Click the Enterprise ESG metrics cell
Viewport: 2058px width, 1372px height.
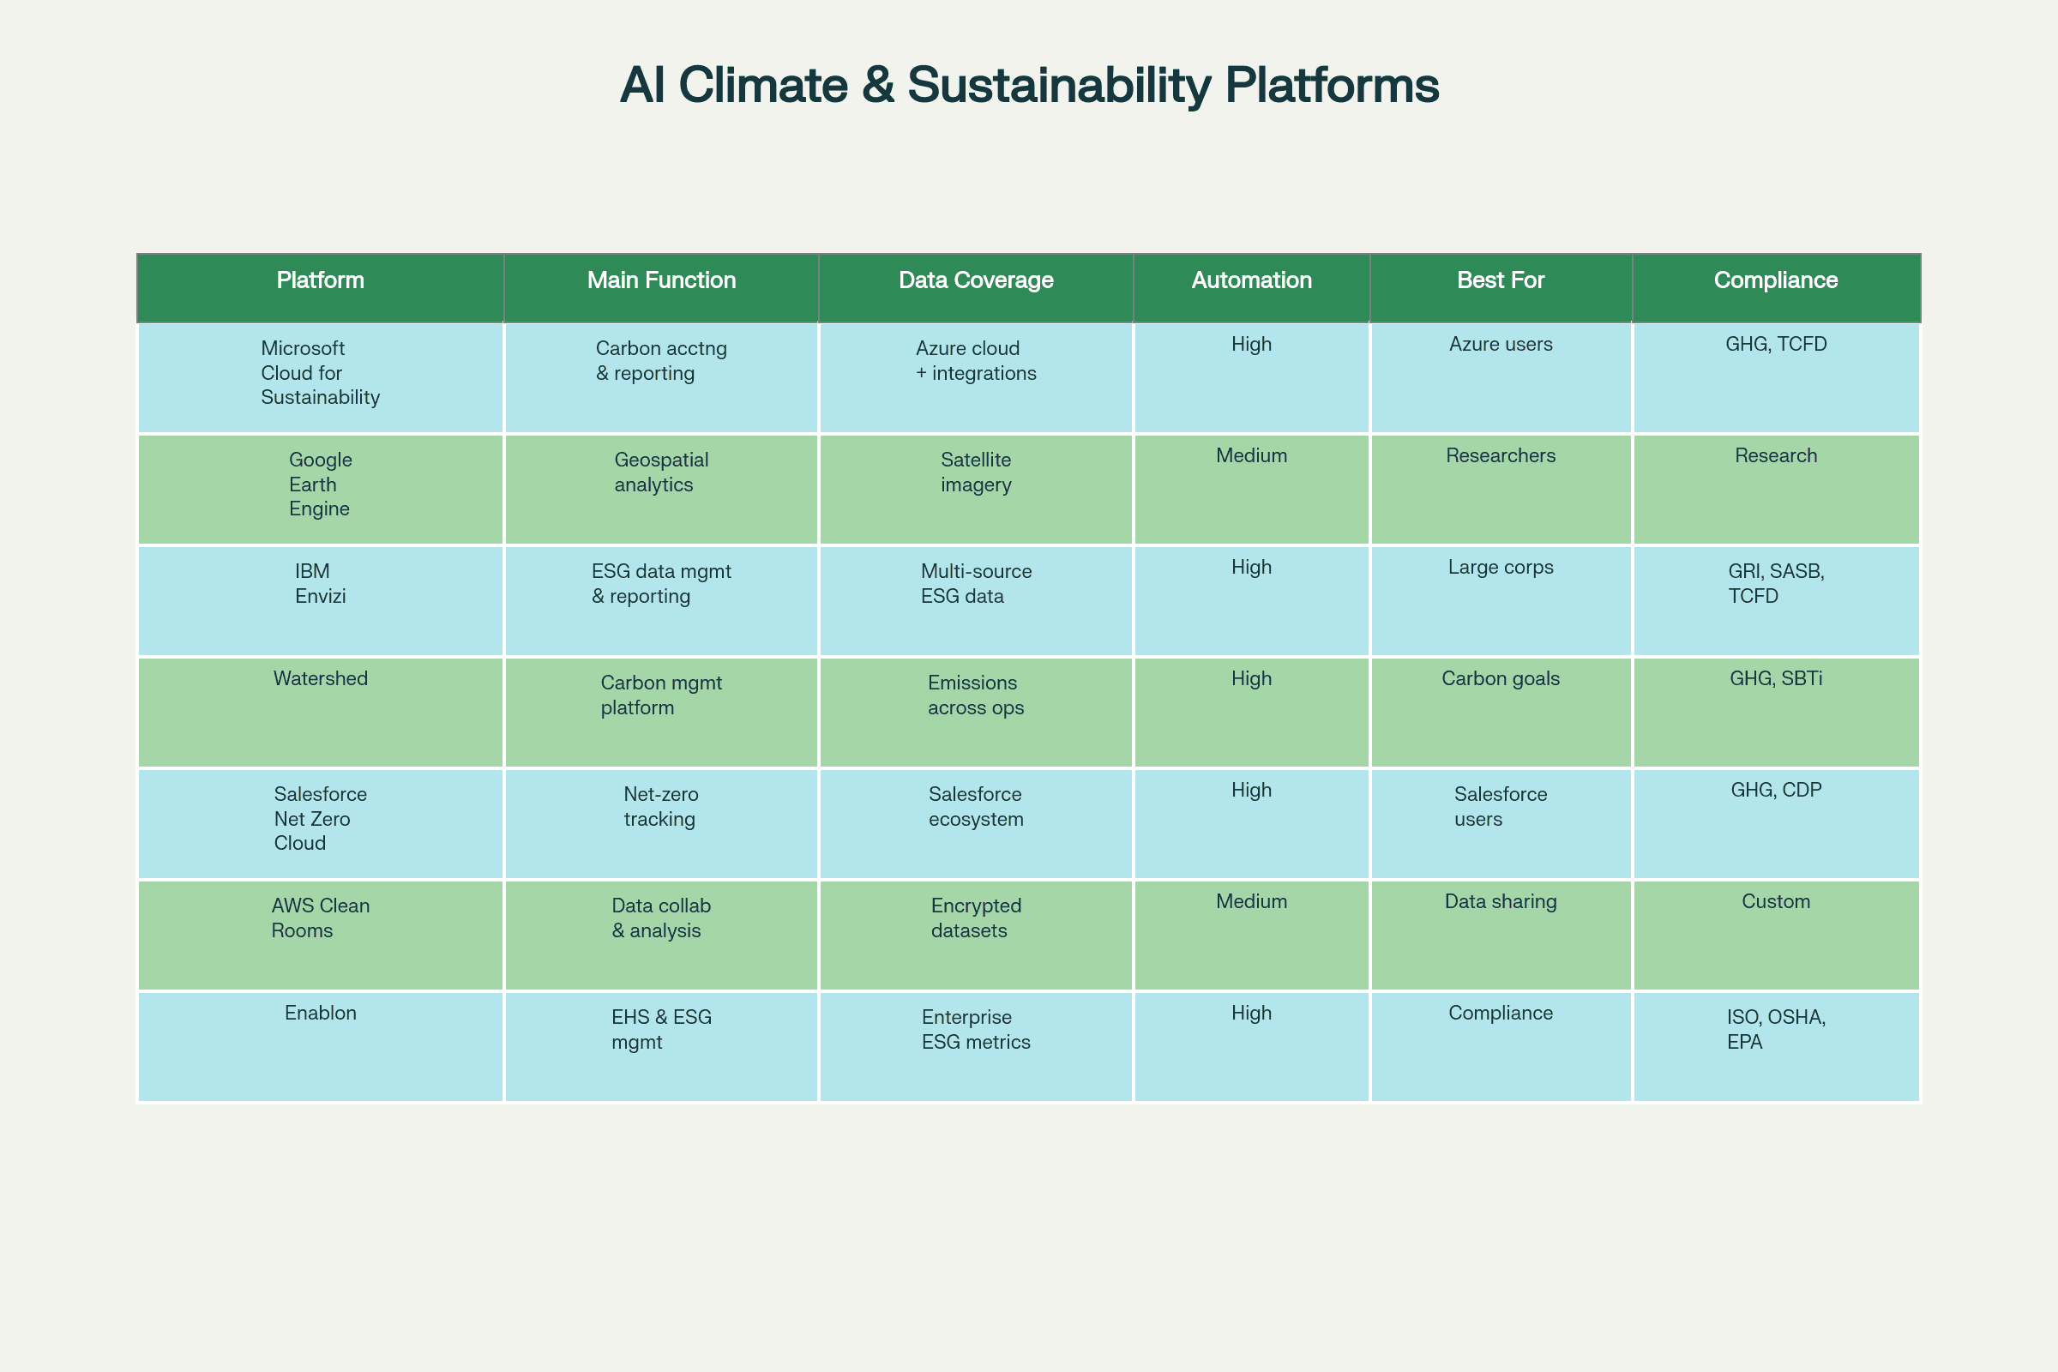click(x=977, y=1046)
